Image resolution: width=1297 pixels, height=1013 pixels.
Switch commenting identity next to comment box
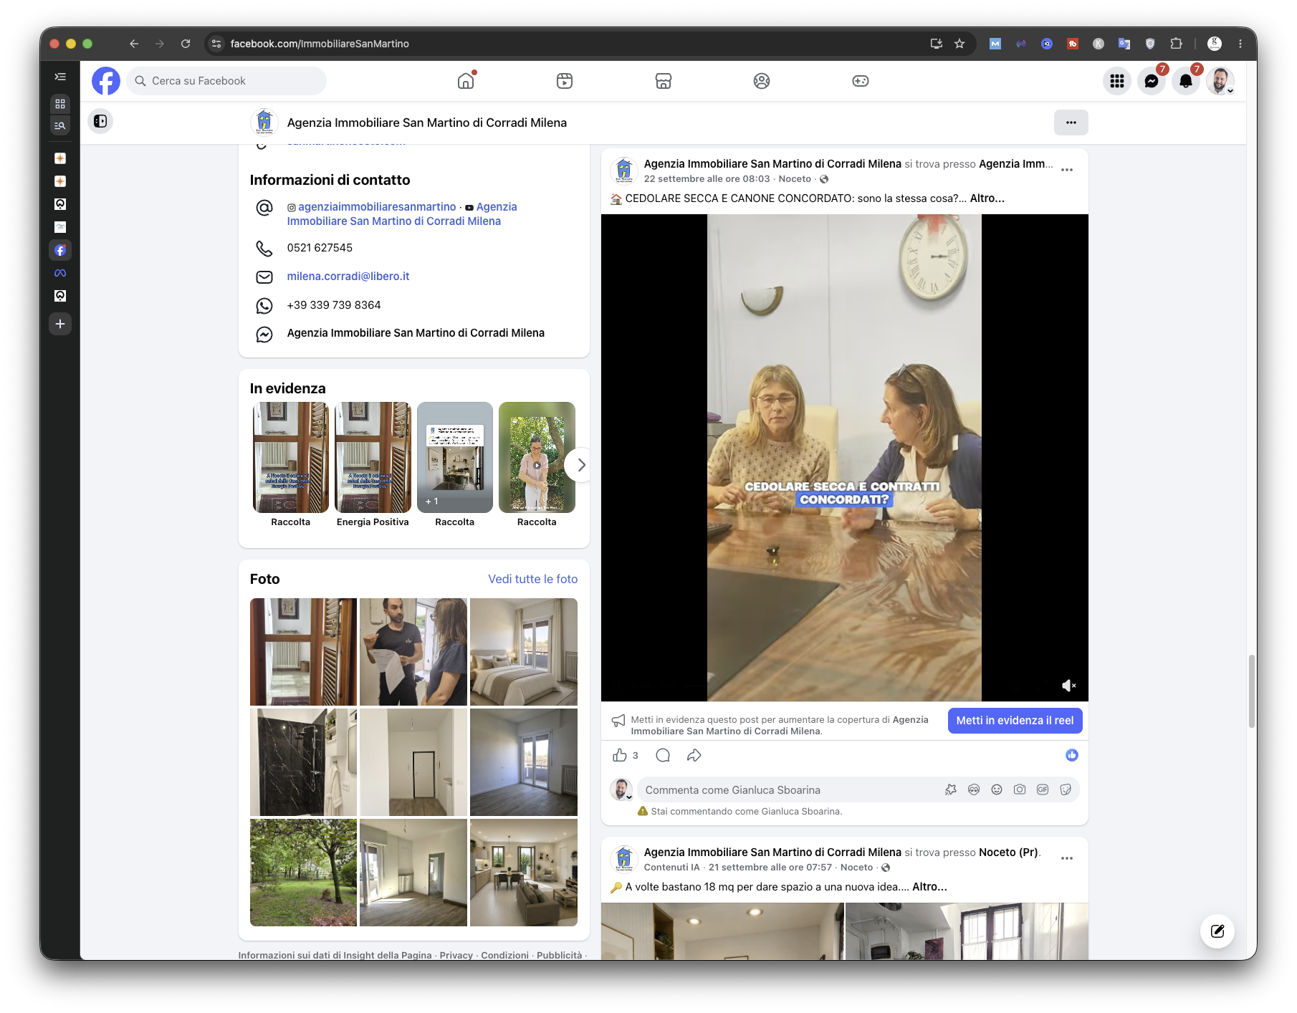point(621,789)
